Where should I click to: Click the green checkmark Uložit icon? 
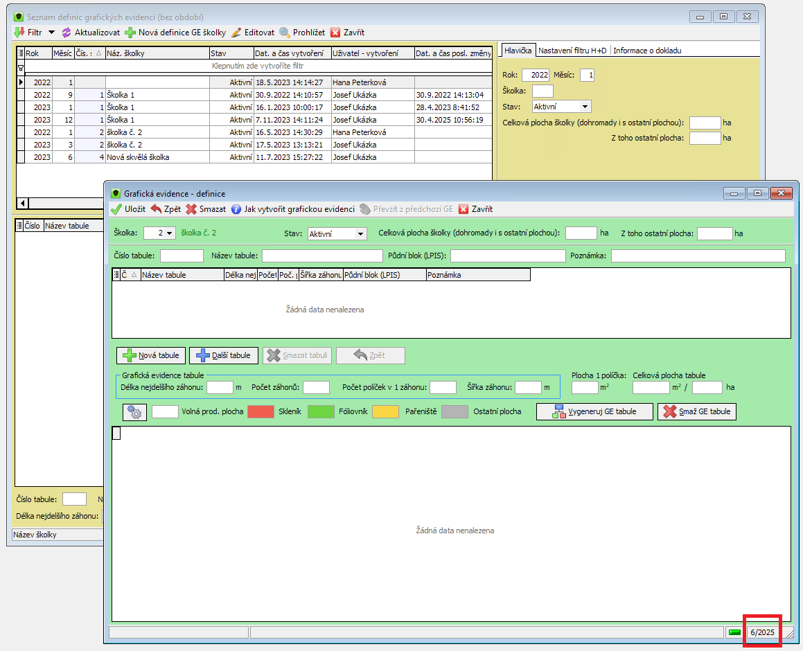pyautogui.click(x=116, y=209)
